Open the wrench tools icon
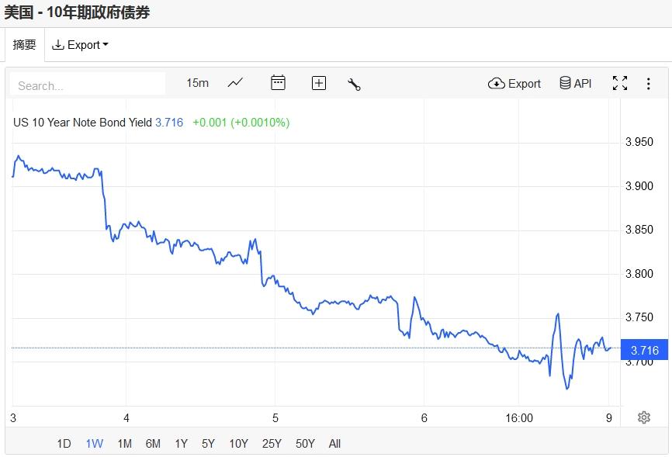 click(354, 84)
